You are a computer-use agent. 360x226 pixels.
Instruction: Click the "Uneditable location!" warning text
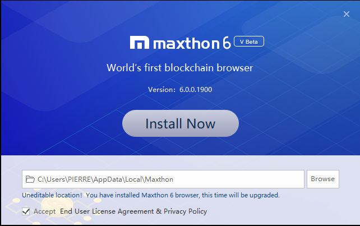pos(52,195)
